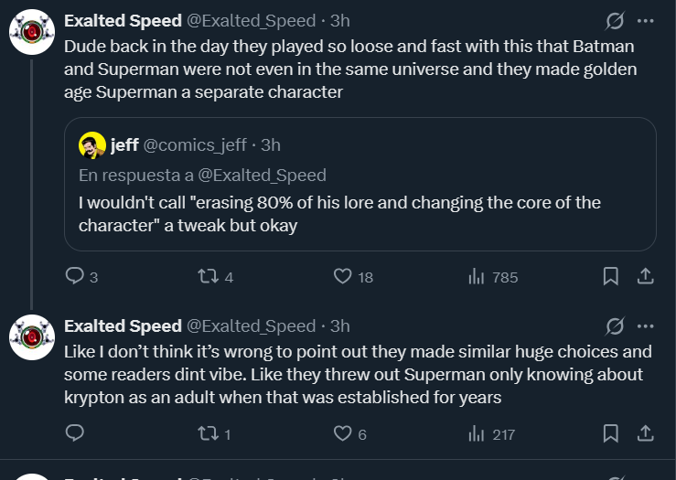Like the tweet with 18 likes

point(343,276)
